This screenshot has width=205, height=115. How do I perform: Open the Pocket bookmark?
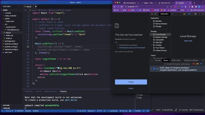[x=131, y=10]
